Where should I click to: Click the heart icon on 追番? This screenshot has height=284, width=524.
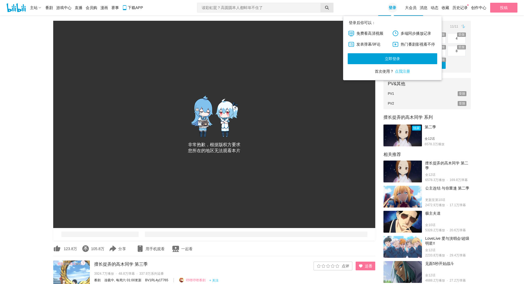361,266
